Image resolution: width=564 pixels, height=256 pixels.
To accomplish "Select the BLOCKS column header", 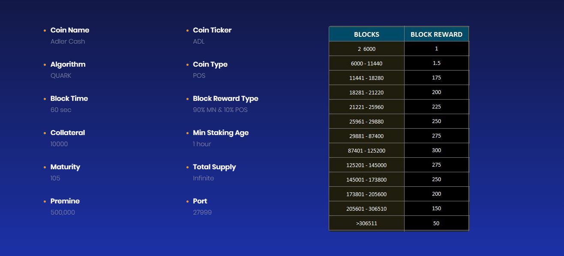I will 366,34.
